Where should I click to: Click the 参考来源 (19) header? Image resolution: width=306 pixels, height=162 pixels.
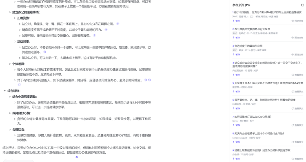coord(241,5)
